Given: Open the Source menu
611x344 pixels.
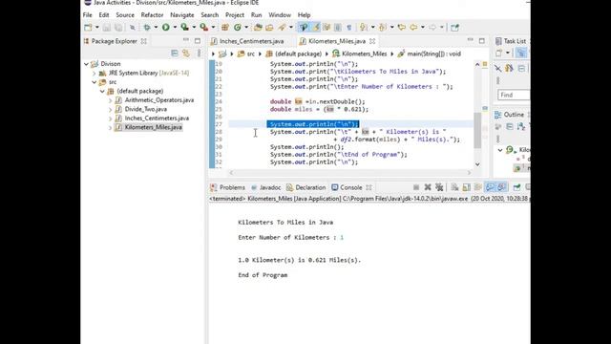Looking at the screenshot, I should pyautogui.click(x=125, y=15).
